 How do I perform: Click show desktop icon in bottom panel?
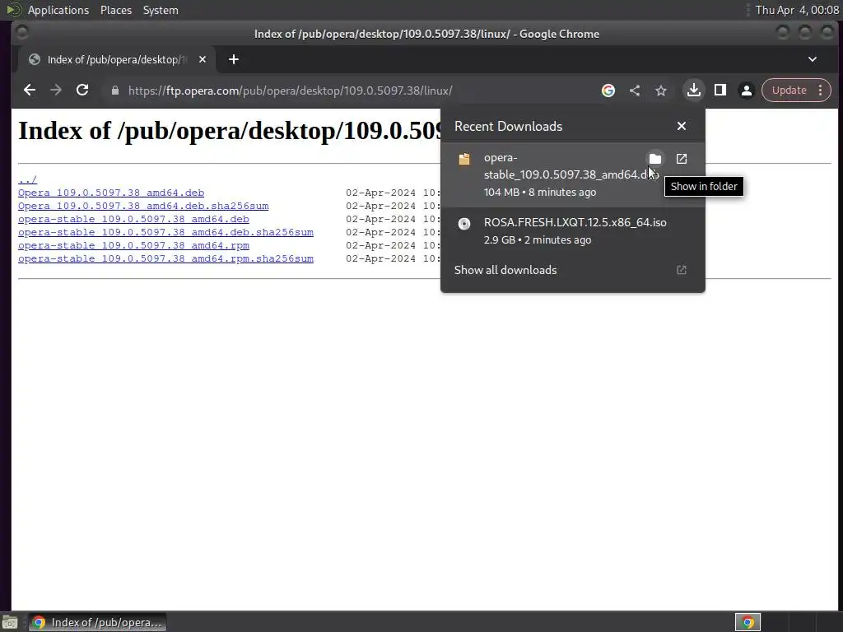point(10,622)
